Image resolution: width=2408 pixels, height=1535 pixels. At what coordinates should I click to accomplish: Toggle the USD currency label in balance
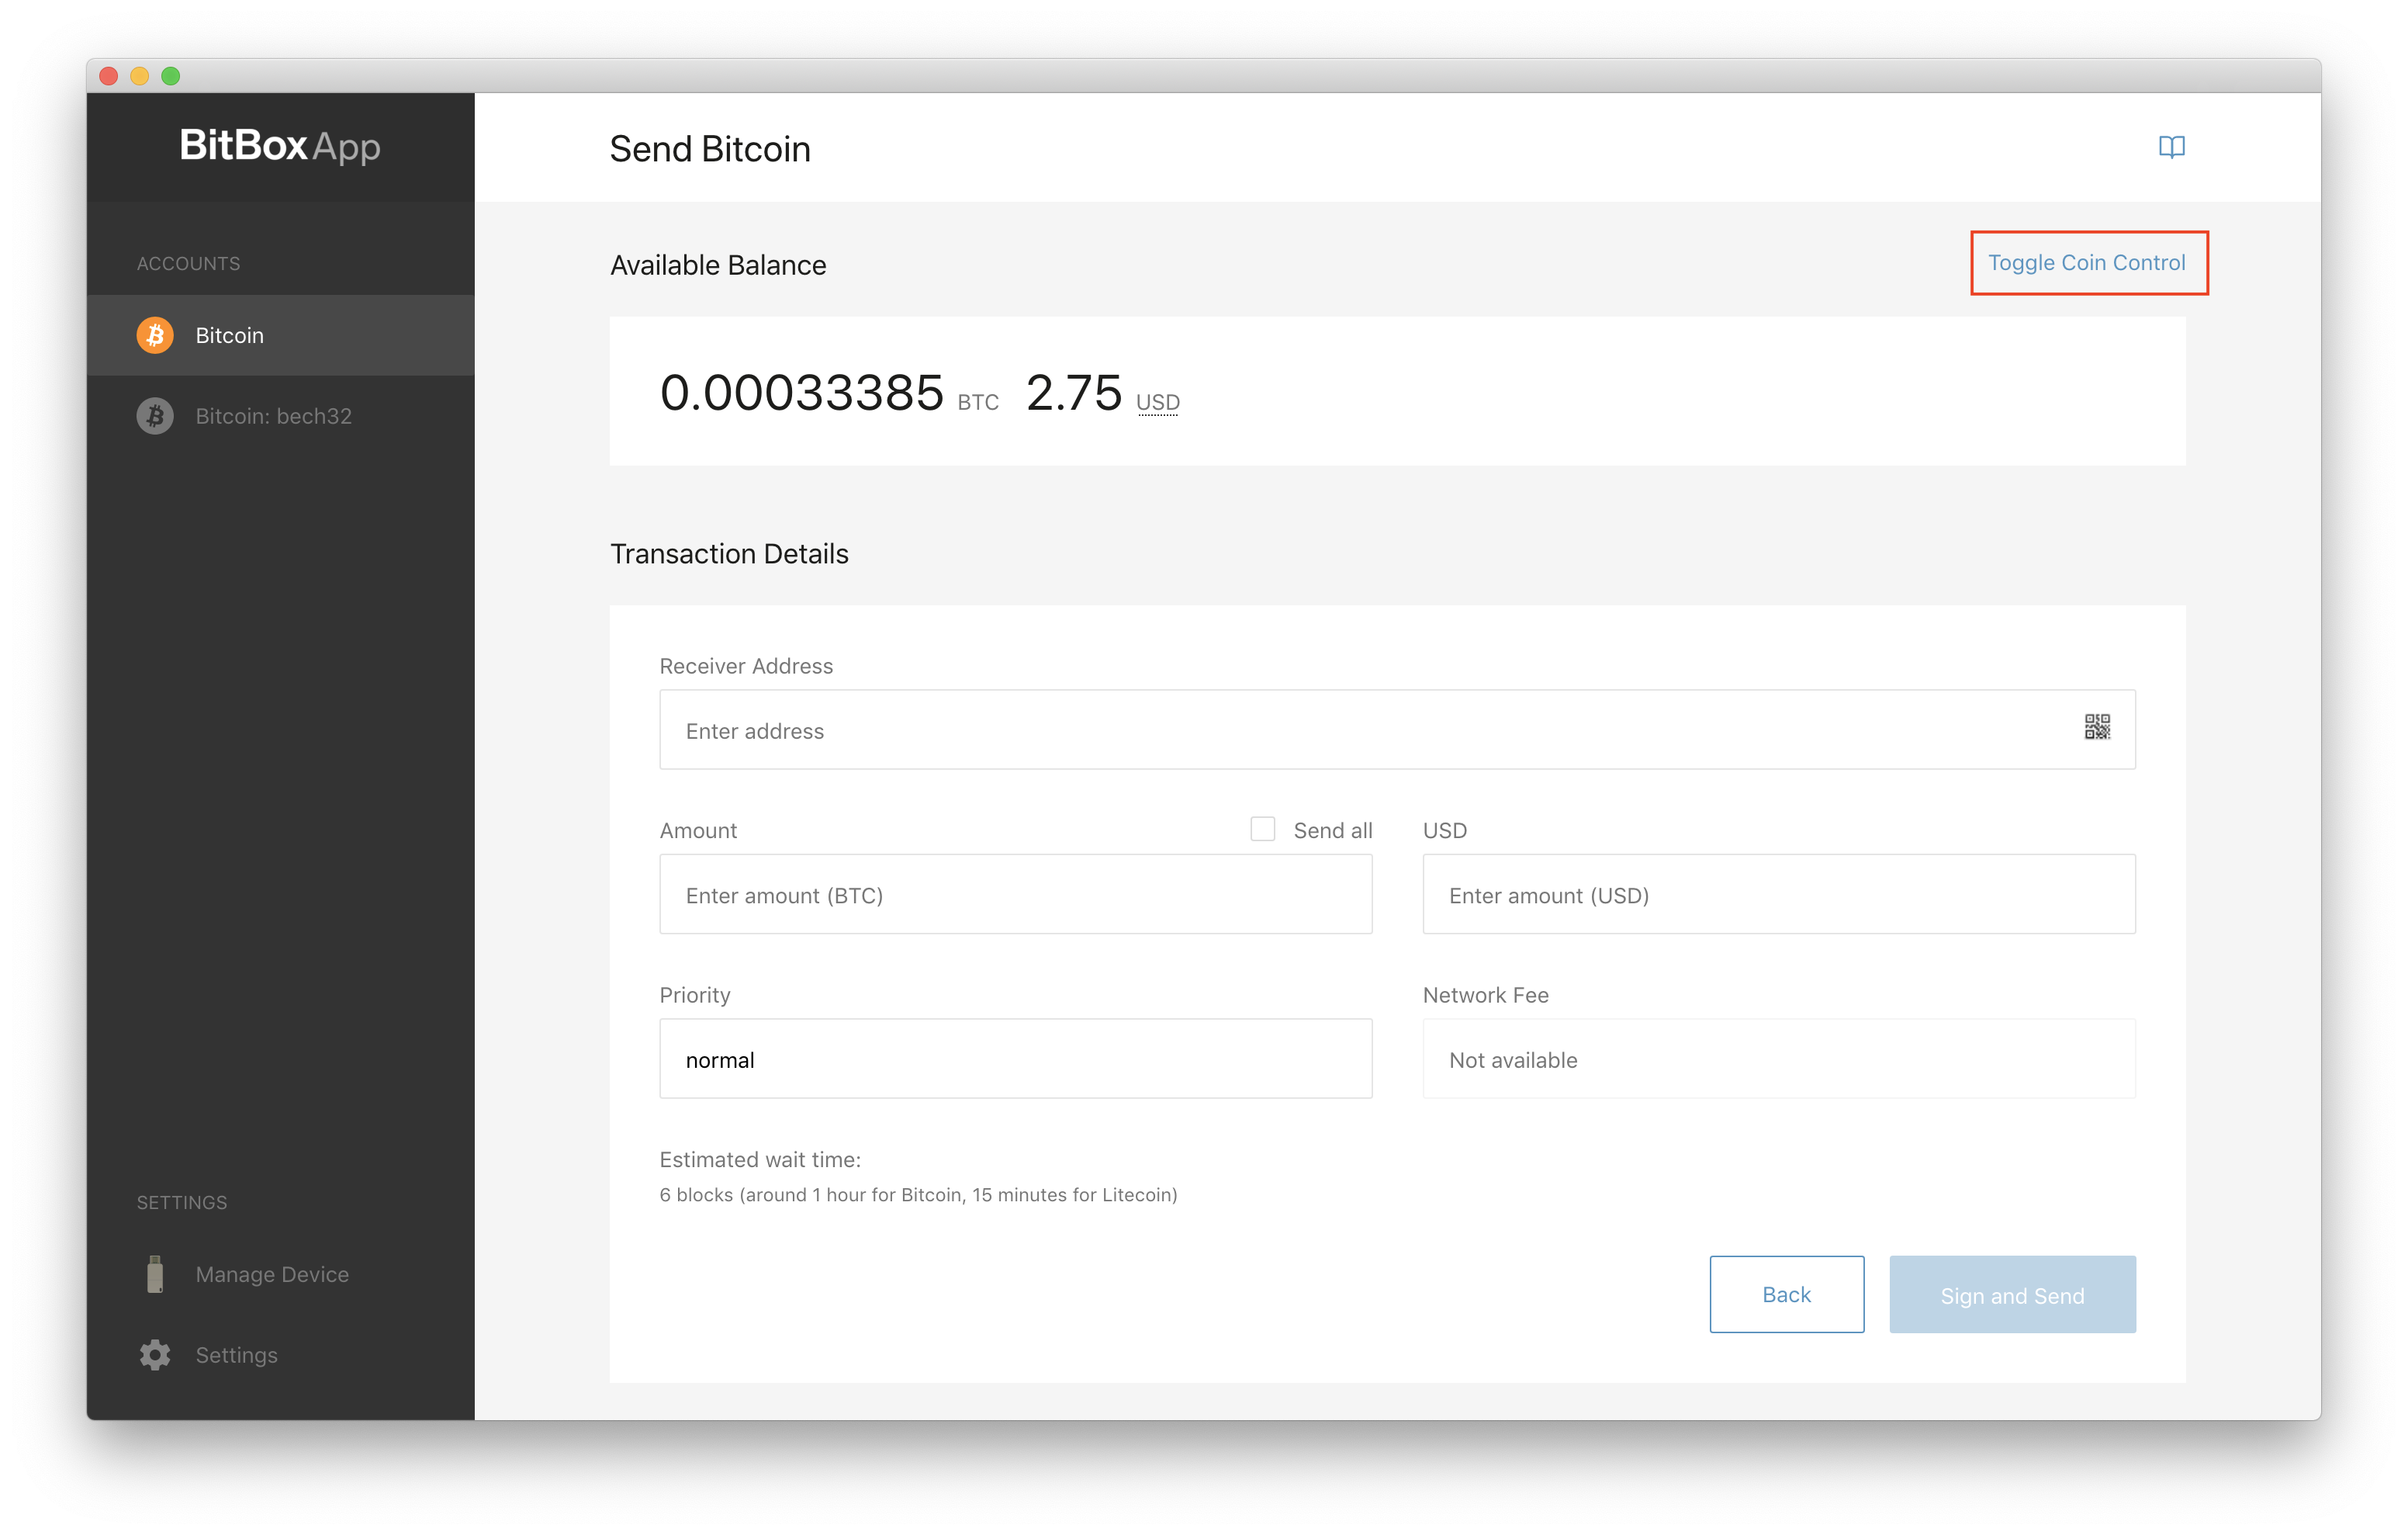pyautogui.click(x=1158, y=402)
